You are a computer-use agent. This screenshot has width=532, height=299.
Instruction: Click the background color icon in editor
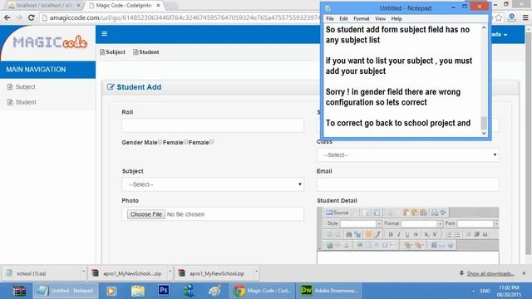pos(418,245)
